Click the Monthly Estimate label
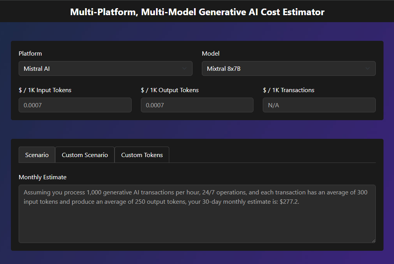Viewport: 394px width, 264px height. (43, 177)
